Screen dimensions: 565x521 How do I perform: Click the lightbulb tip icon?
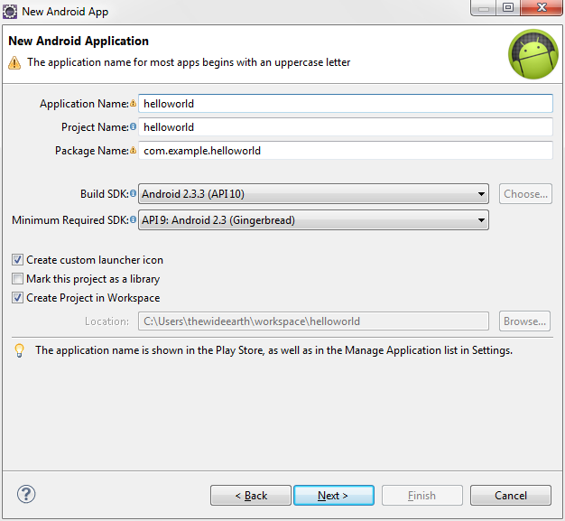click(19, 350)
